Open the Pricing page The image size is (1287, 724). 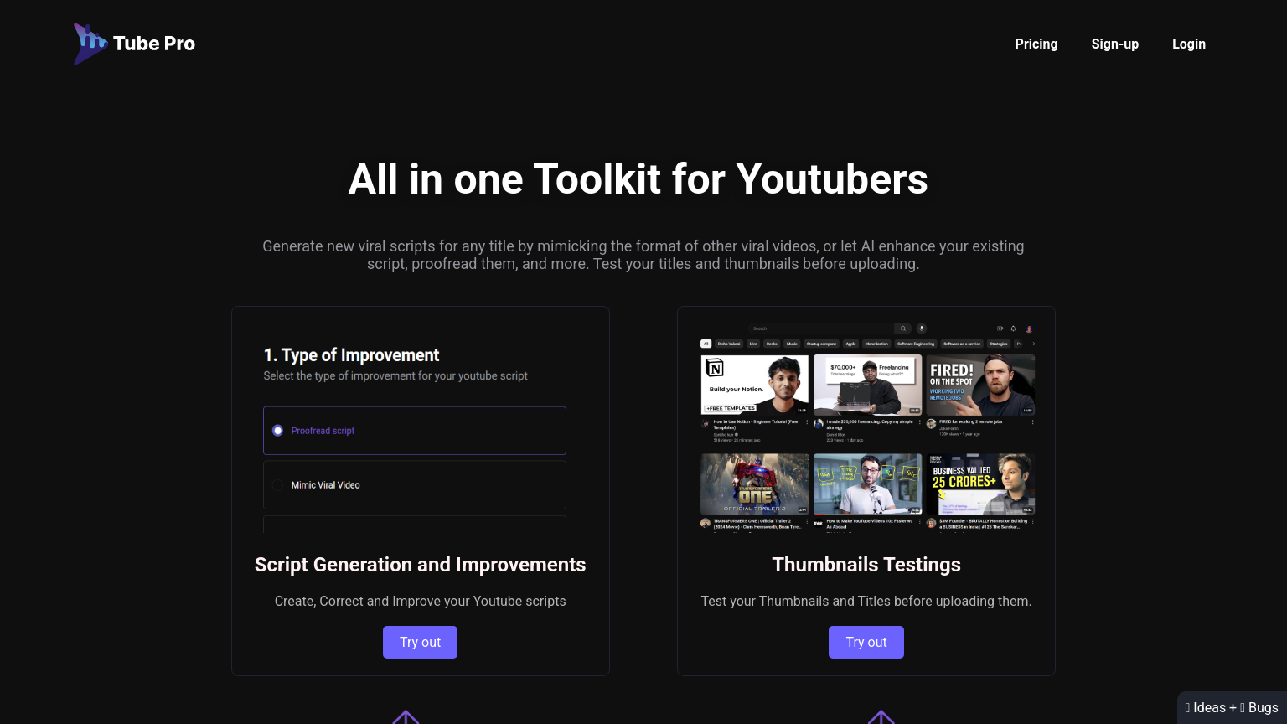coord(1036,44)
